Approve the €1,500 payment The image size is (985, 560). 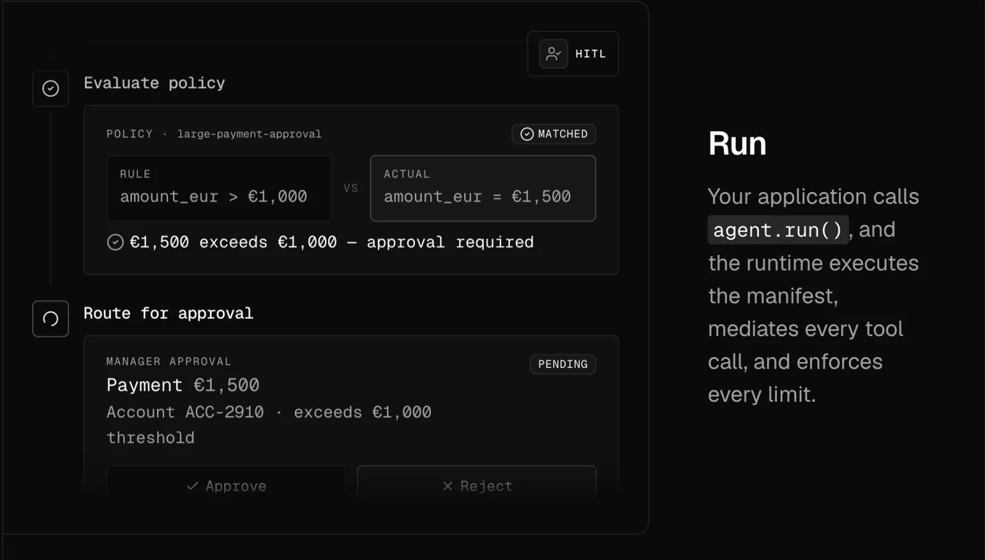pyautogui.click(x=226, y=485)
